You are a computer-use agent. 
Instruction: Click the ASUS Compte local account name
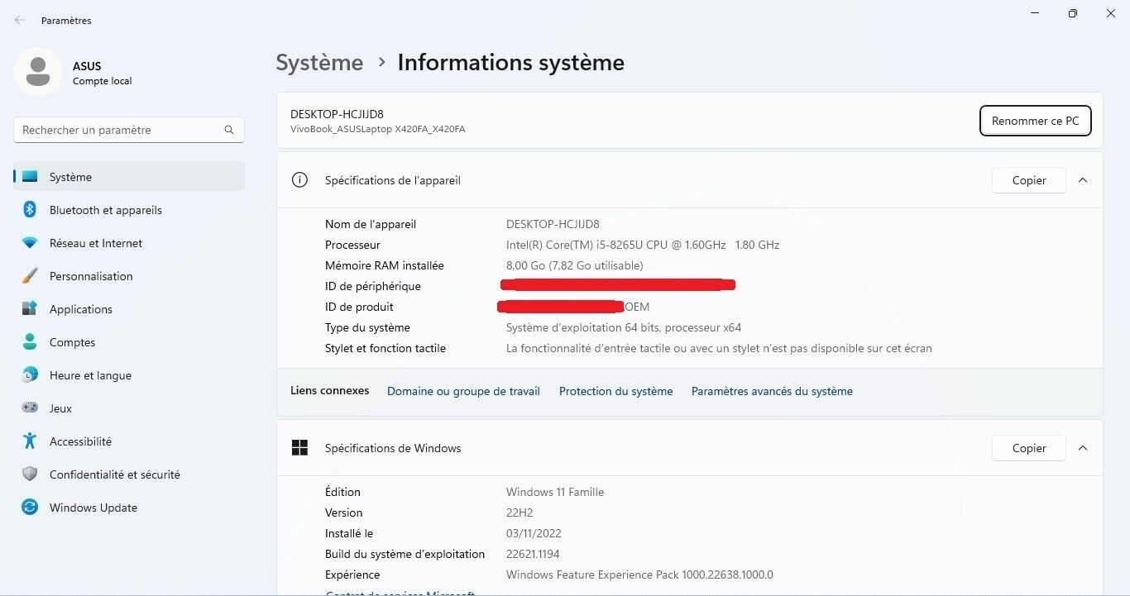click(x=102, y=73)
